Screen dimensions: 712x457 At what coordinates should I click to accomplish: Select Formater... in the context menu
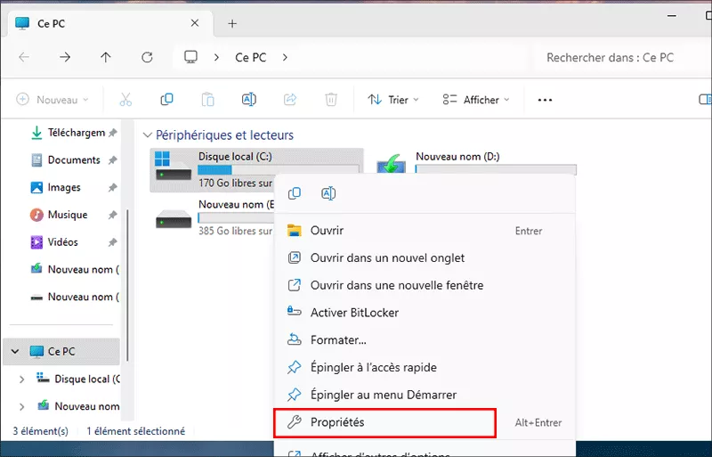pyautogui.click(x=338, y=340)
